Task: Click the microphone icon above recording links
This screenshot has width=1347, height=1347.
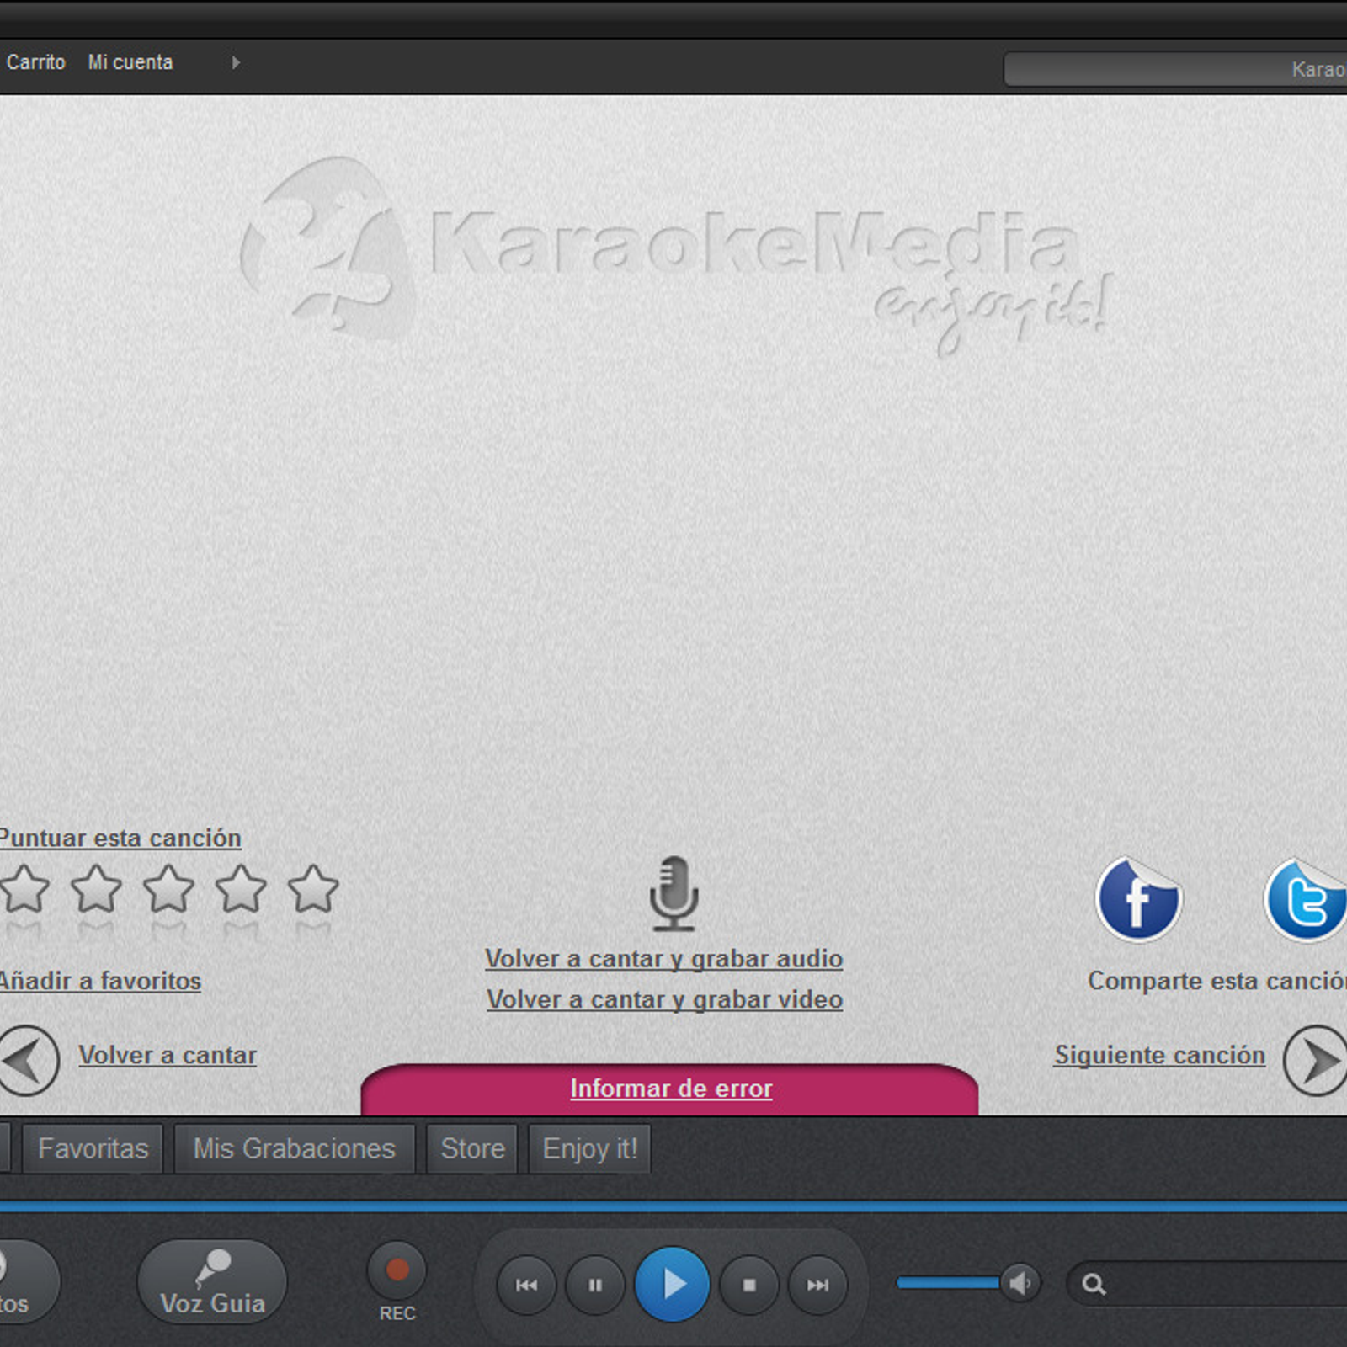Action: pos(673,893)
